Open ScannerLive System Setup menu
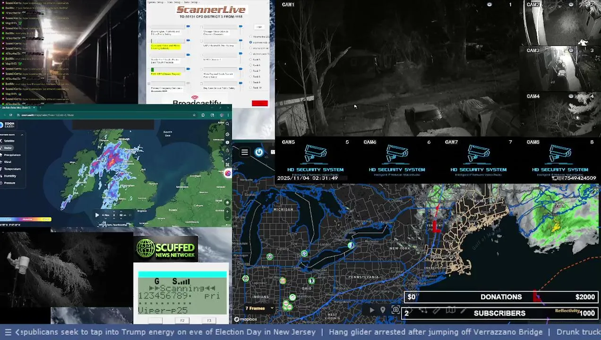601x340 pixels. pos(155,2)
